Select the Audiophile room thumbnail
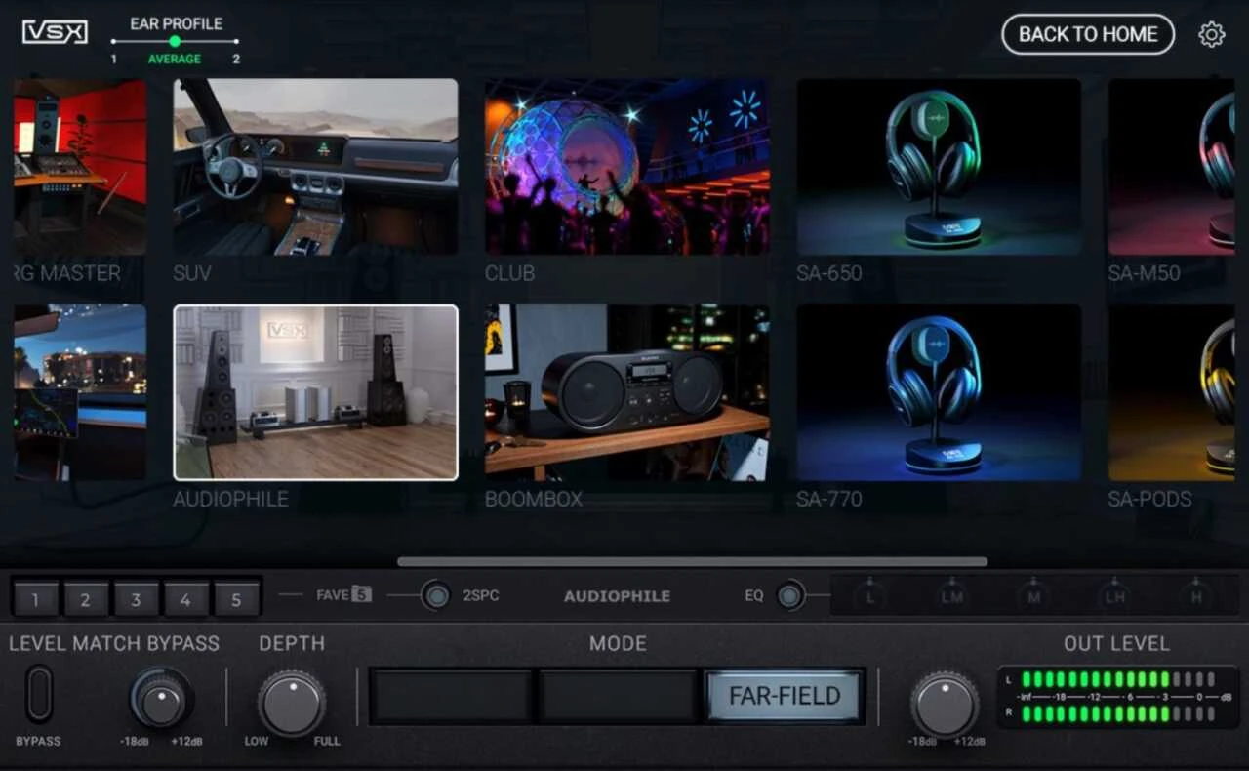The height and width of the screenshot is (771, 1249). click(x=315, y=392)
